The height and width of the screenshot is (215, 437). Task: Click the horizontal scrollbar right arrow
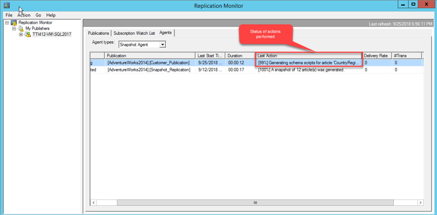pyautogui.click(x=420, y=202)
